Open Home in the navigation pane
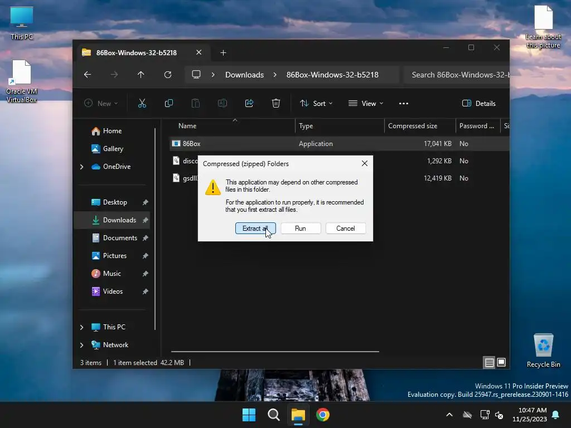571x428 pixels. (112, 131)
